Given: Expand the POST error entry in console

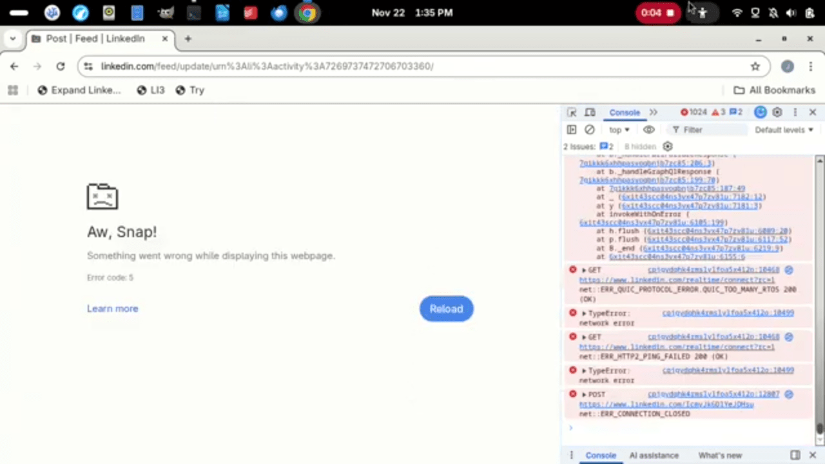Looking at the screenshot, I should coord(584,394).
